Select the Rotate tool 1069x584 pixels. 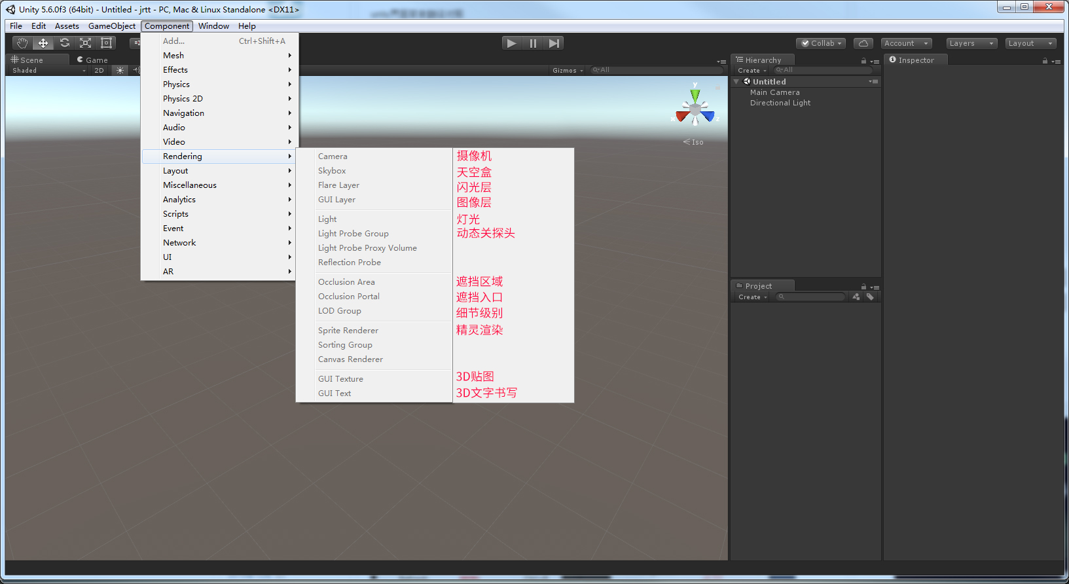pyautogui.click(x=64, y=43)
